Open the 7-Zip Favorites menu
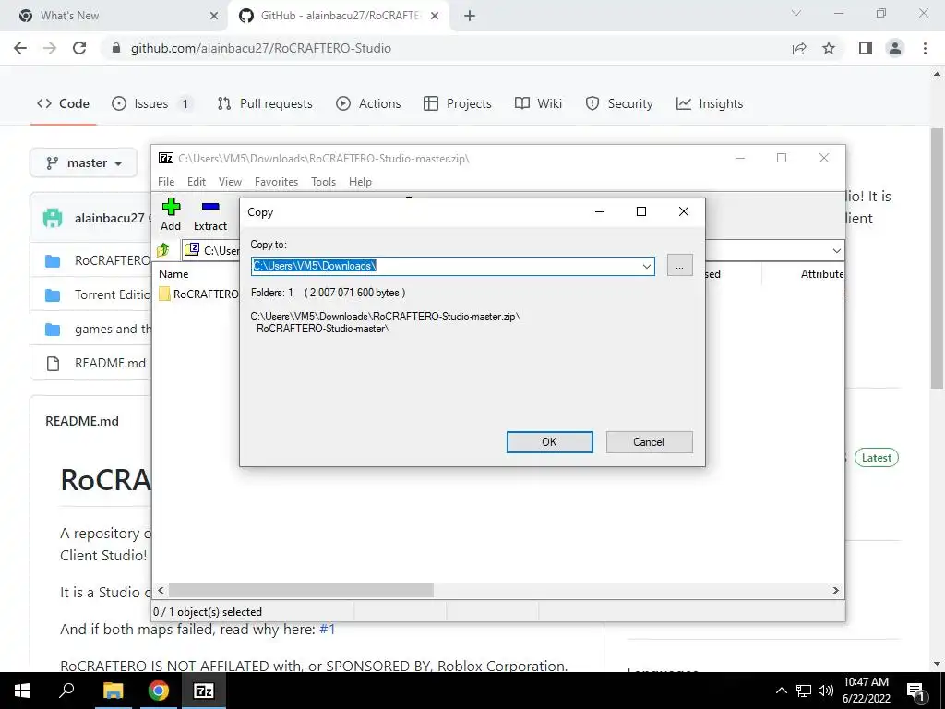Screen dimensions: 945x709 click(276, 182)
